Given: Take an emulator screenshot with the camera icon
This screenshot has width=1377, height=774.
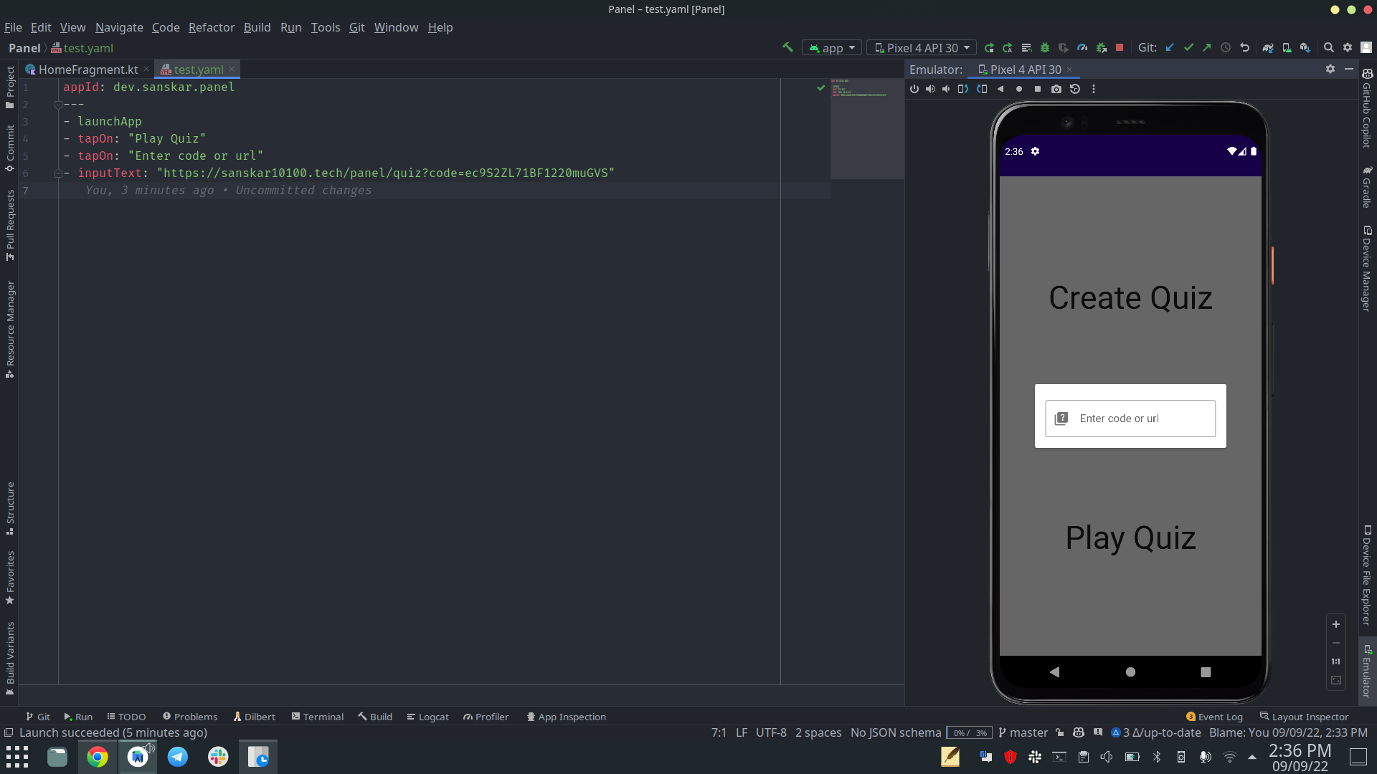Looking at the screenshot, I should (x=1056, y=89).
